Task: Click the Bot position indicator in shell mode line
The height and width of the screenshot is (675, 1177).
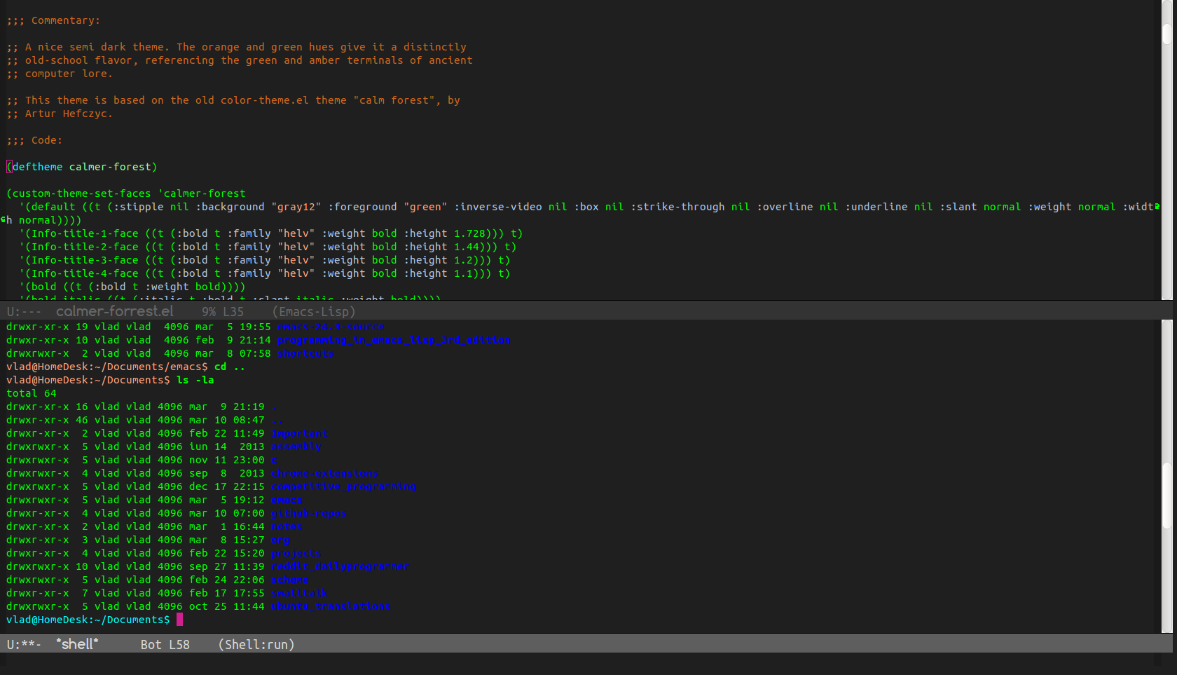Action: coord(151,645)
